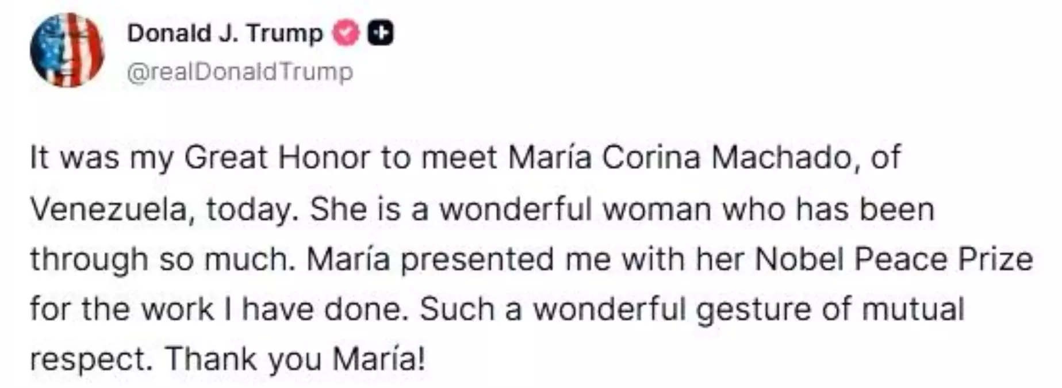Click the phrase "wonderful woman"

click(575, 209)
